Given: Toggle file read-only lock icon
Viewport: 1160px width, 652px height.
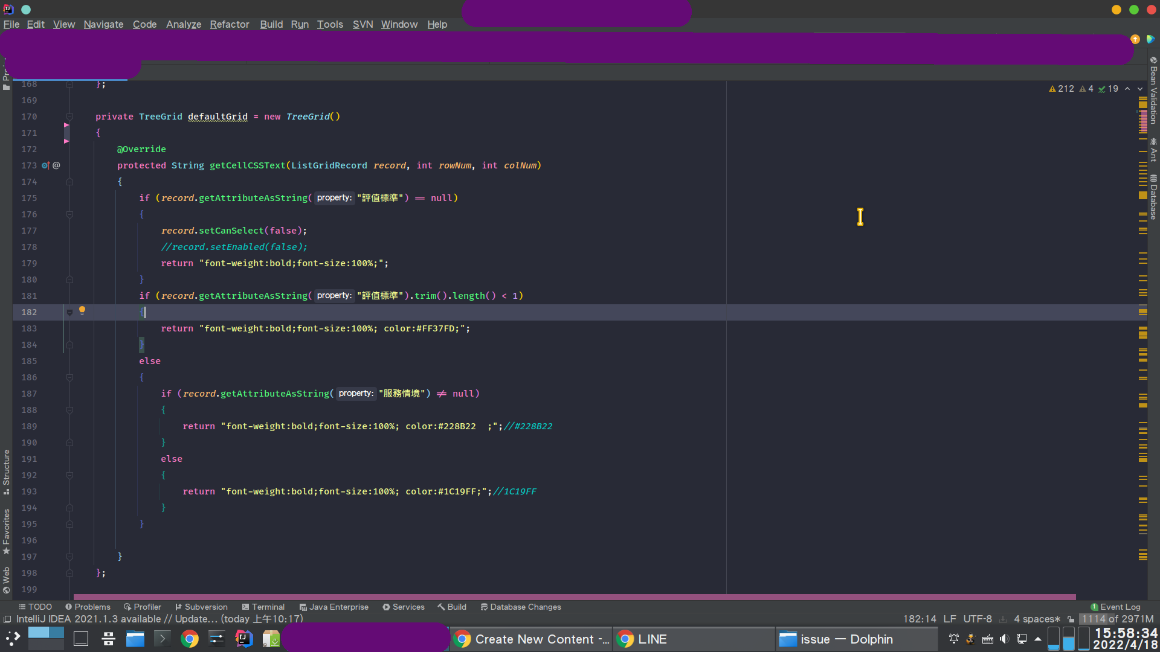Looking at the screenshot, I should click(1071, 619).
